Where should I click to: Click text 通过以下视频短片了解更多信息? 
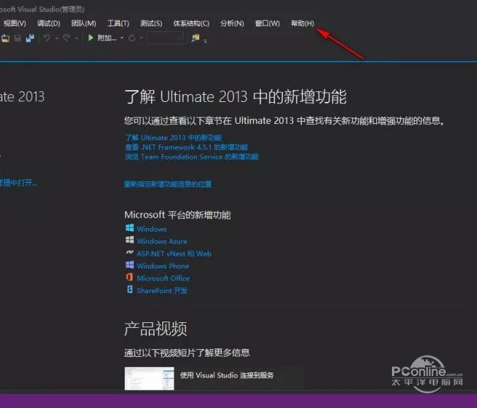(x=187, y=353)
